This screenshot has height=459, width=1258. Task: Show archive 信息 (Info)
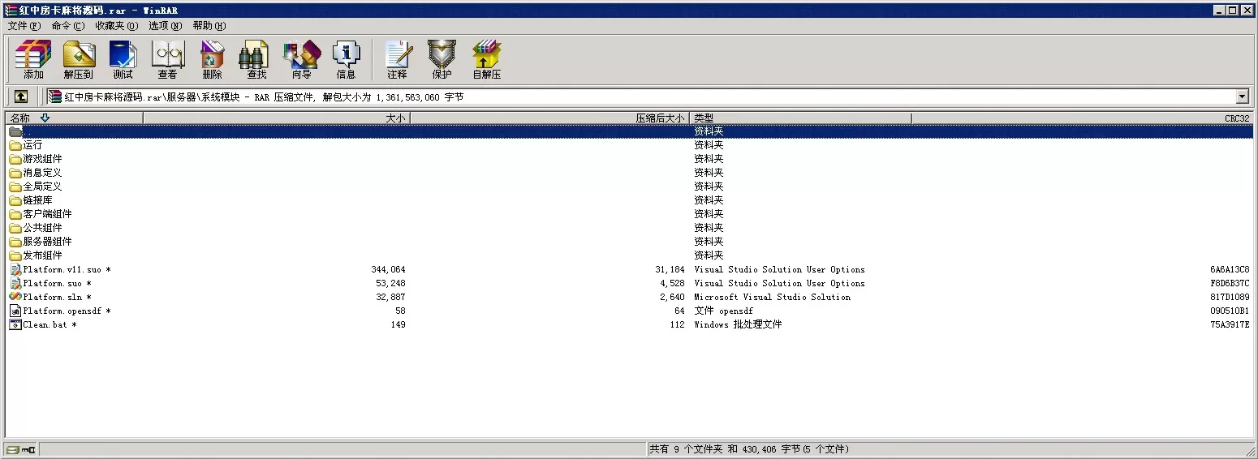tap(346, 60)
